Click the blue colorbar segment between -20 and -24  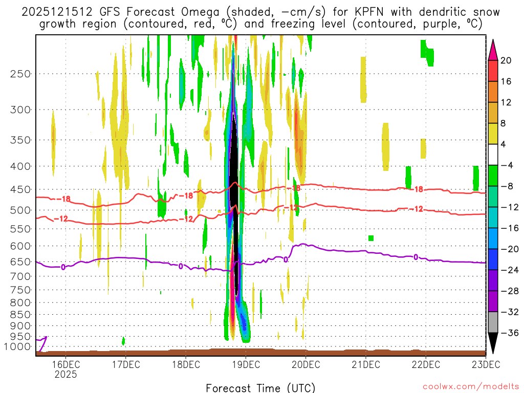(493, 259)
